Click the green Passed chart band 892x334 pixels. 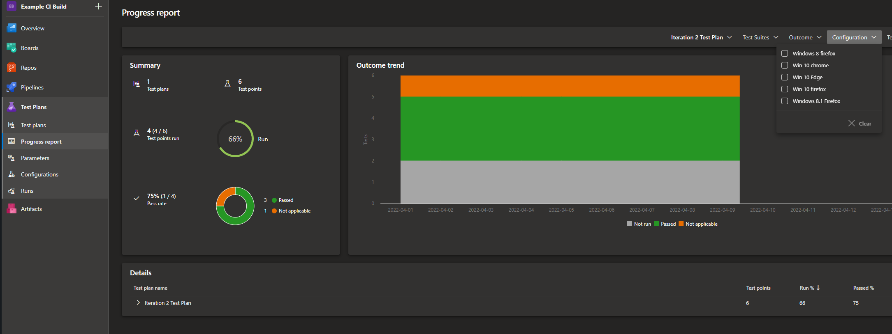coord(570,128)
